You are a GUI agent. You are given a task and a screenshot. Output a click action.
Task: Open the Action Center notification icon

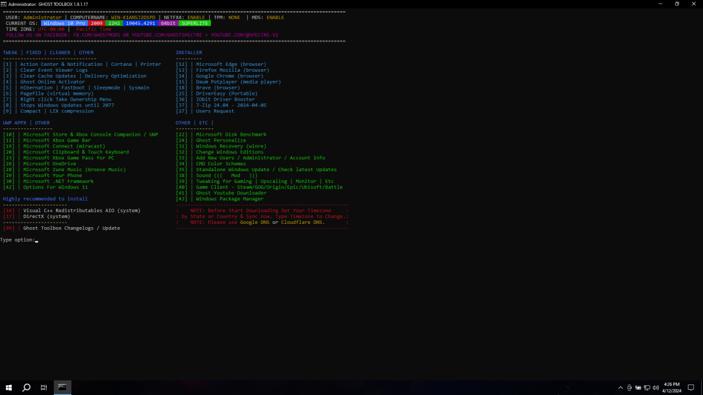pyautogui.click(x=691, y=388)
